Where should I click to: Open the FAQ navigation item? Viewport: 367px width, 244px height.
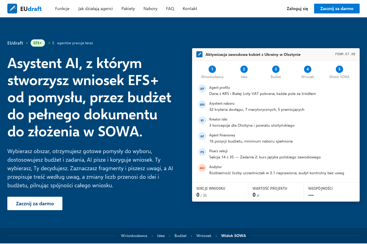[170, 9]
